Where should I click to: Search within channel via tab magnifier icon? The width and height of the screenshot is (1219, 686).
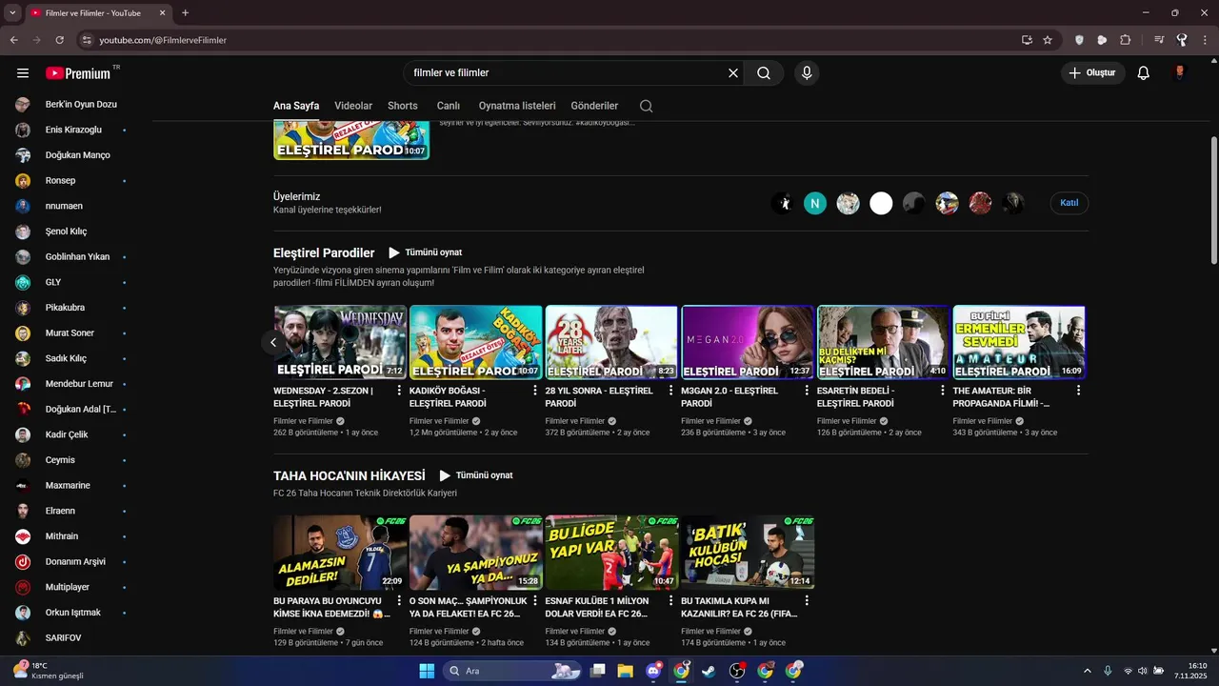(x=647, y=106)
